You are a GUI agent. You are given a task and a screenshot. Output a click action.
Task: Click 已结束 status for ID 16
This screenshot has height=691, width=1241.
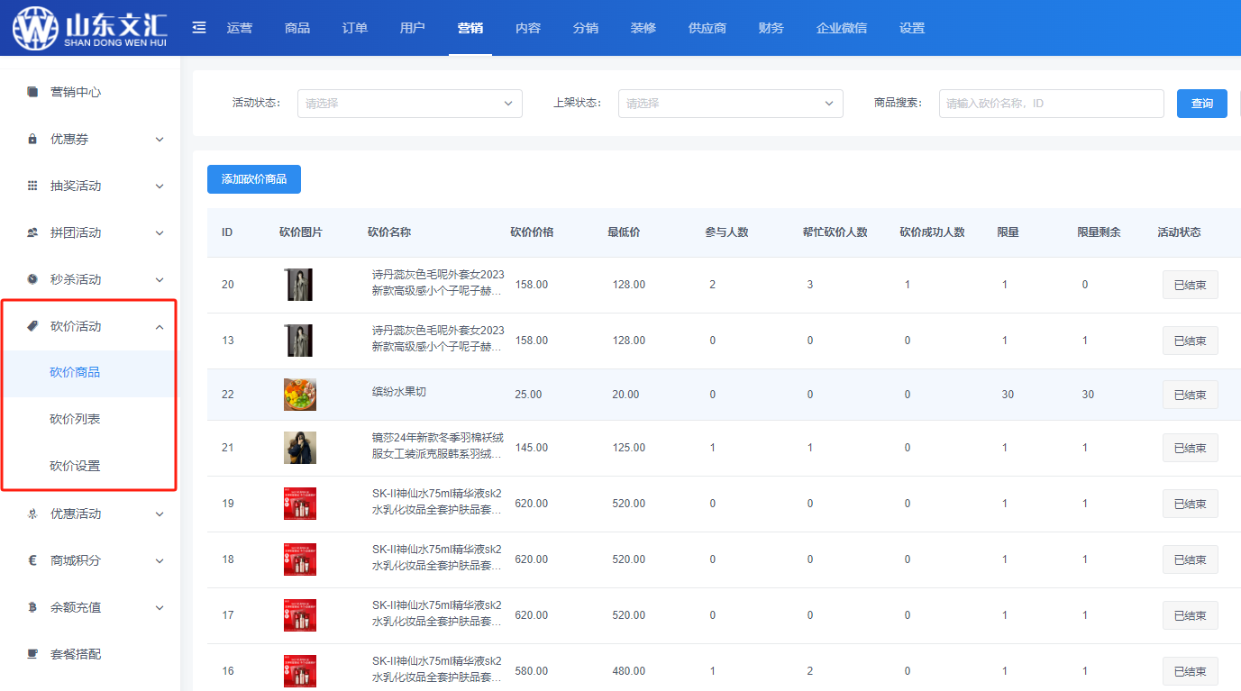pos(1191,671)
